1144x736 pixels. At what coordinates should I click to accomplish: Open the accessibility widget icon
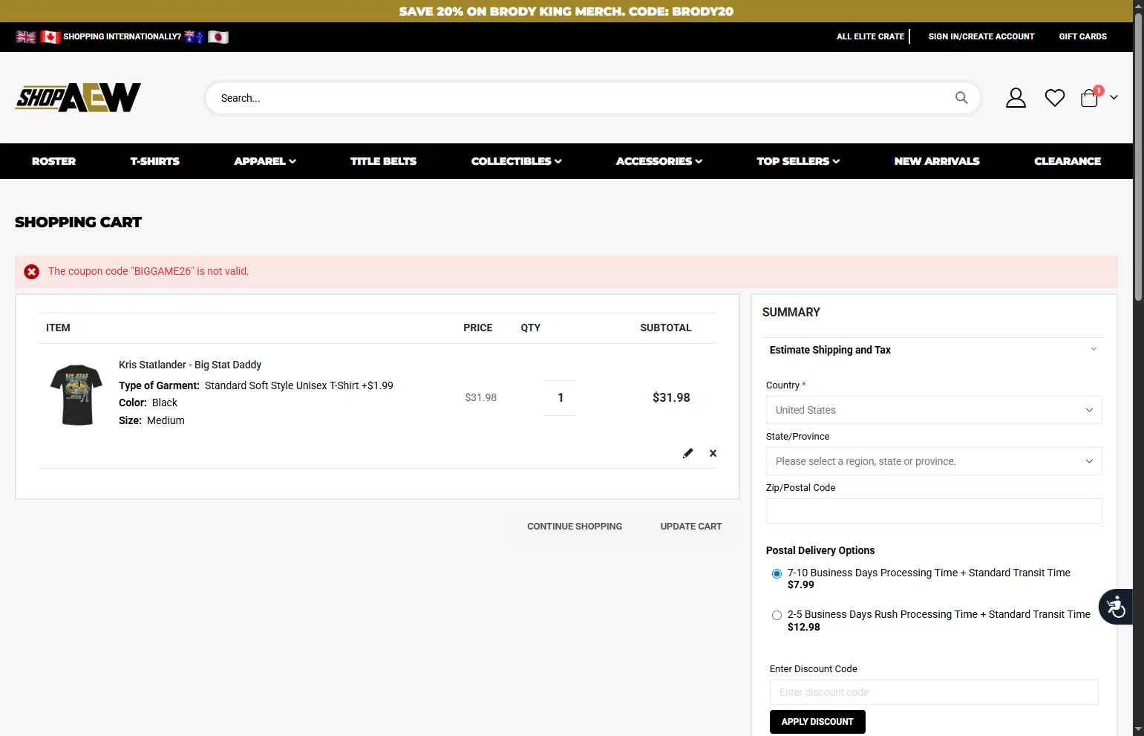[x=1116, y=607]
